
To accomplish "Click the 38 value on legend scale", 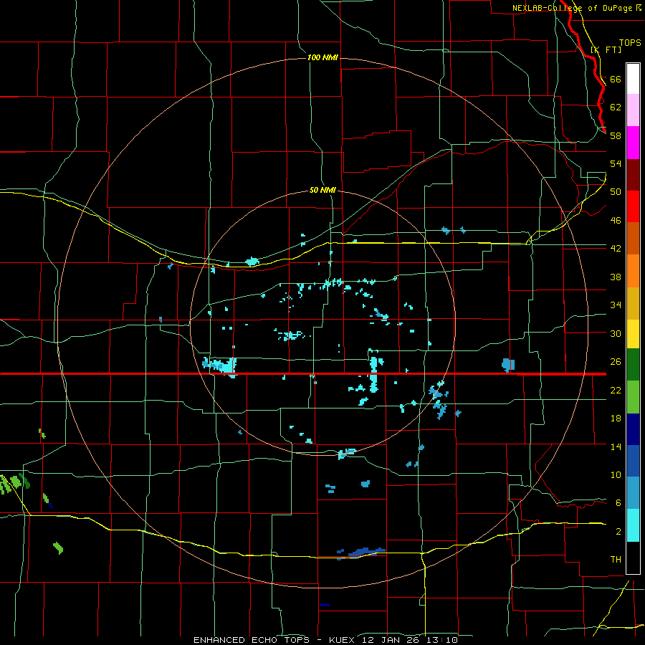I will (x=616, y=277).
